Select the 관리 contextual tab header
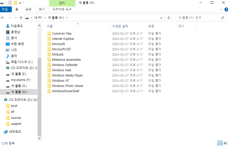Viewport: 228px width, 146px height. point(62,3)
